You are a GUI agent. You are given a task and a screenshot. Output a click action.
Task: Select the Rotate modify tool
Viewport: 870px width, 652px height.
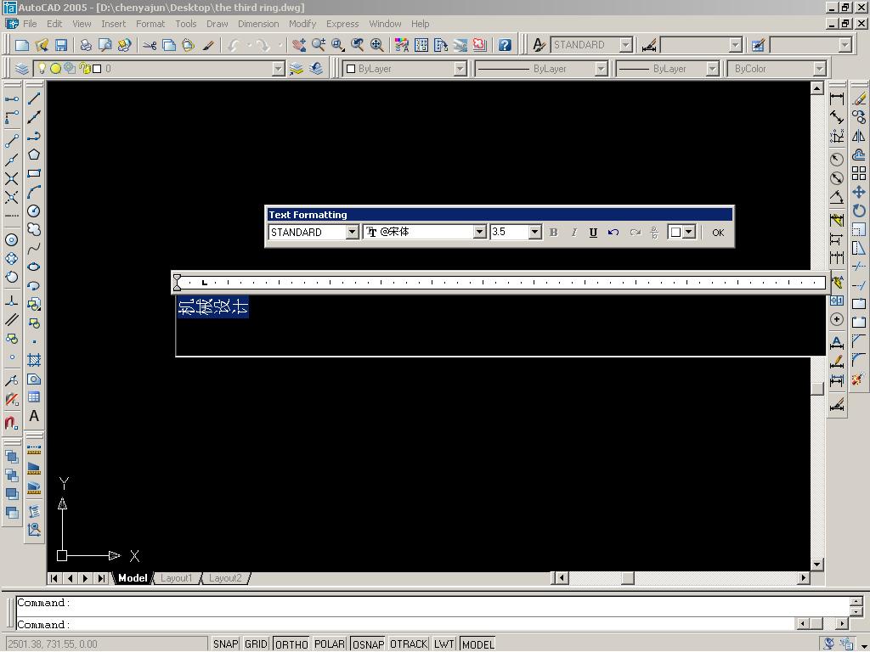(x=859, y=211)
